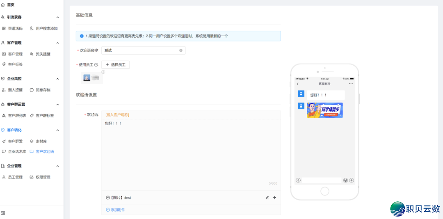Click the 客户群运营 section icon
This screenshot has height=219, width=443.
3,105
